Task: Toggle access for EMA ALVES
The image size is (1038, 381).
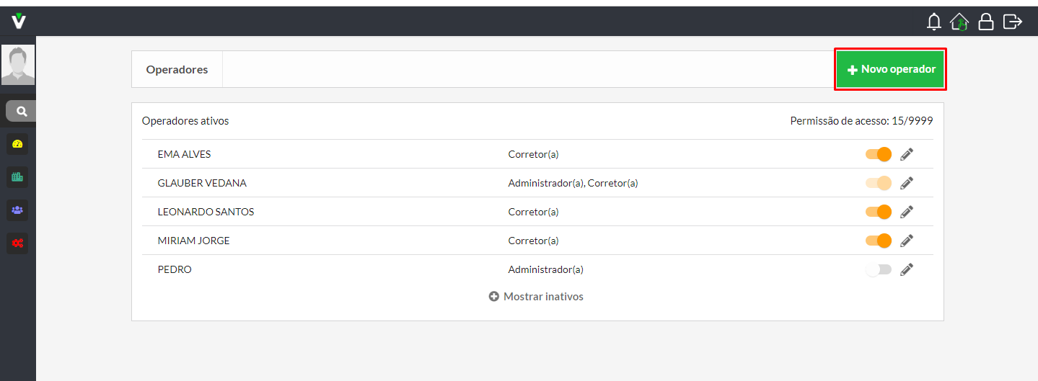Action: click(879, 154)
